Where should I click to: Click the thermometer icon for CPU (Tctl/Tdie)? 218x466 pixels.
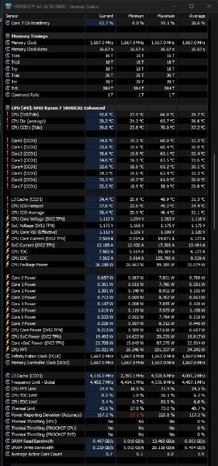(x=8, y=114)
